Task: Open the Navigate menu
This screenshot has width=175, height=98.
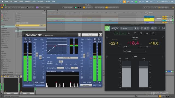Action: 40,2
